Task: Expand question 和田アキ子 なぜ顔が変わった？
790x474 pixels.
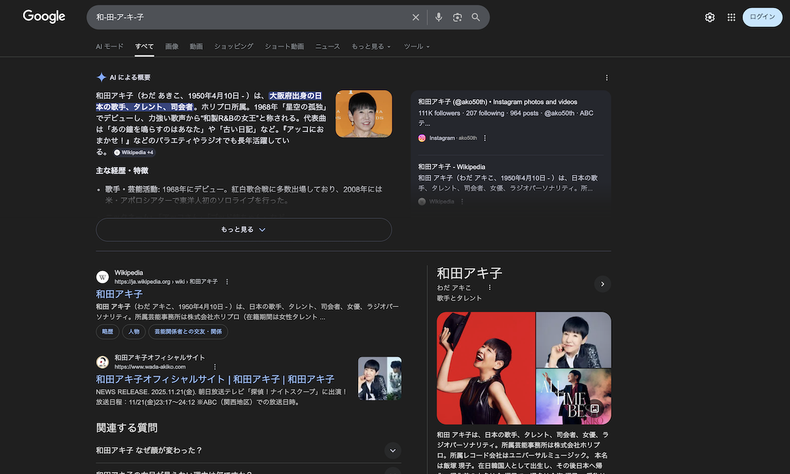Action: (x=392, y=450)
